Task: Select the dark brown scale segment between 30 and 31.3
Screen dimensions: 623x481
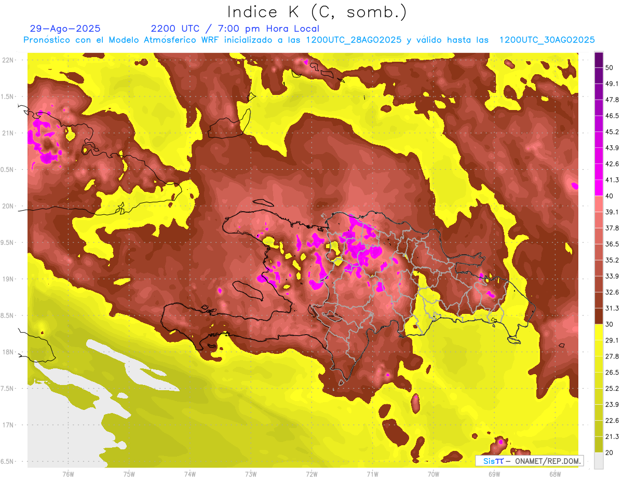Action: tap(599, 317)
